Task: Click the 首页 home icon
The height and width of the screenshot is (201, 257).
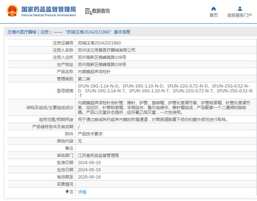Action: [214, 9]
